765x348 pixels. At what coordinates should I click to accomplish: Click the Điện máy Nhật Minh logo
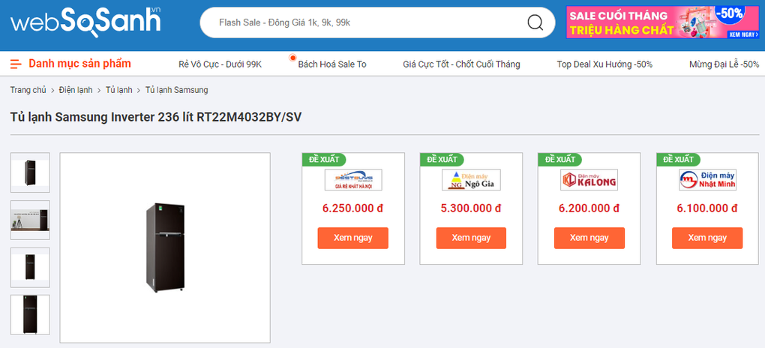(x=707, y=179)
